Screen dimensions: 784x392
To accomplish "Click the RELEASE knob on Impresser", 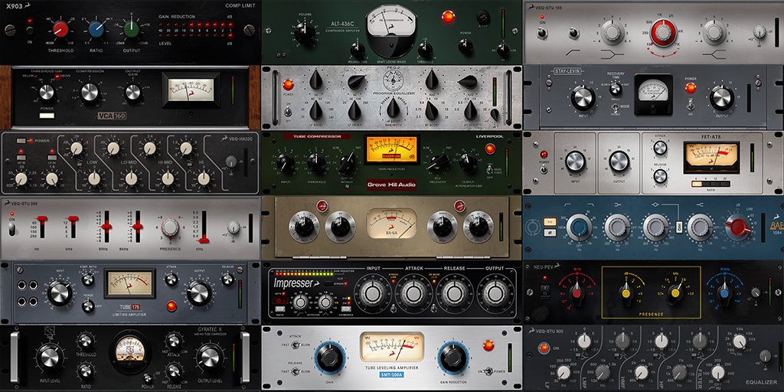I will point(455,293).
